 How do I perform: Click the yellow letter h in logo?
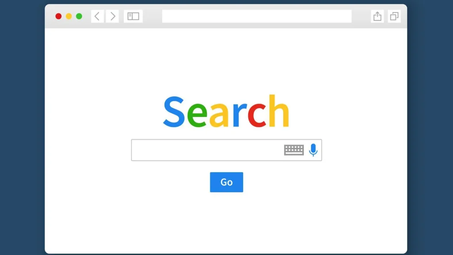(279, 111)
